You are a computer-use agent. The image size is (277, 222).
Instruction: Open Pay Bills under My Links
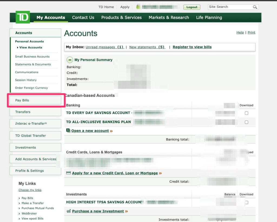27,198
